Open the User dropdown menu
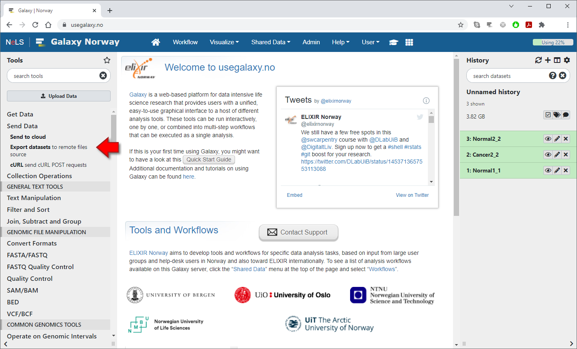 point(370,42)
